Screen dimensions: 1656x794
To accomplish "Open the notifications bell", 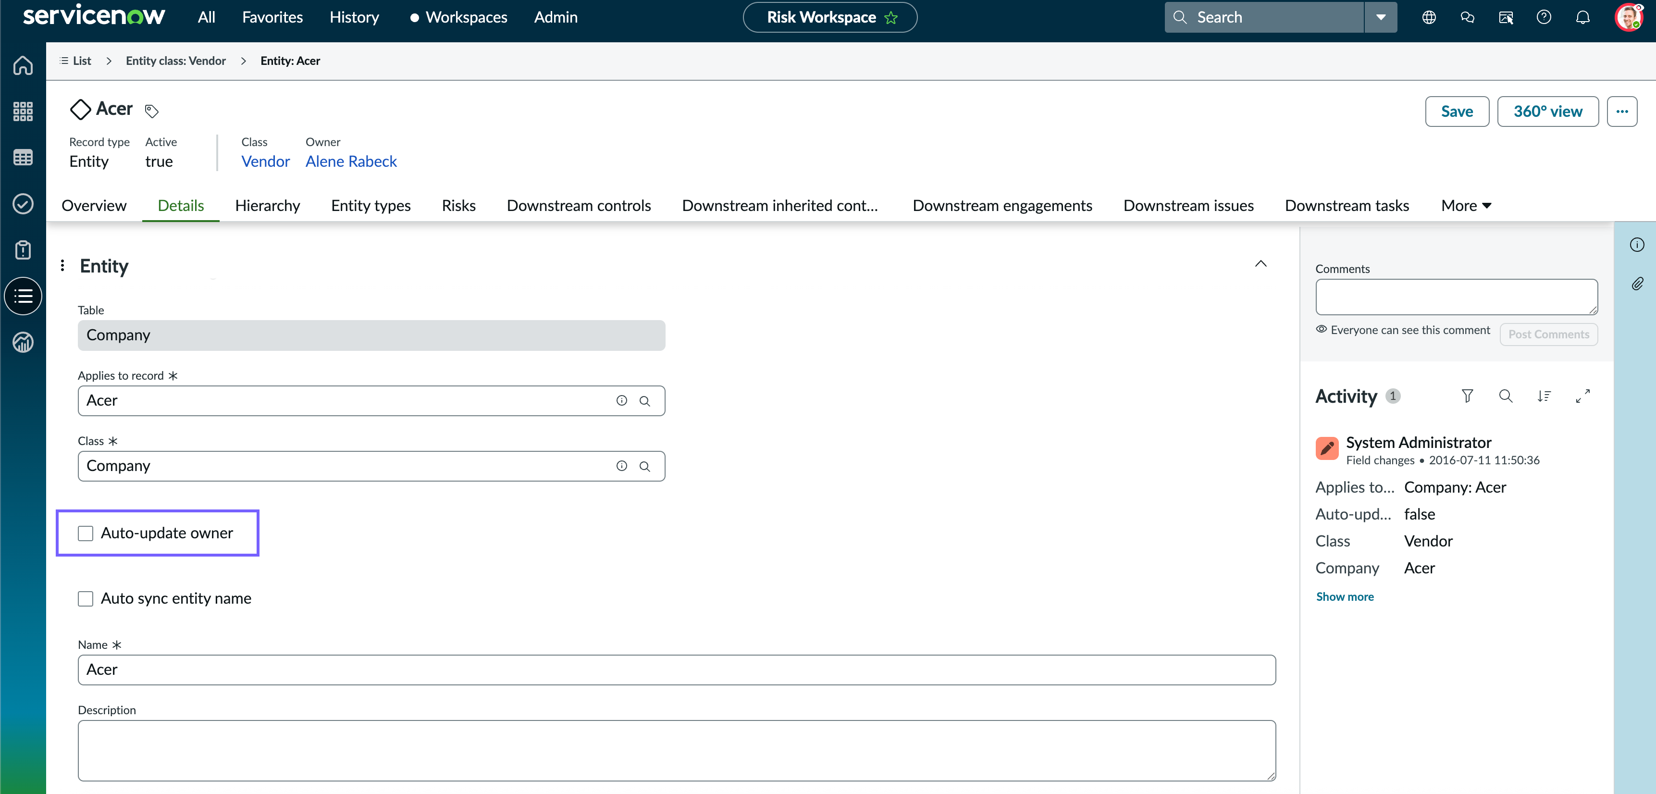I will (x=1582, y=17).
